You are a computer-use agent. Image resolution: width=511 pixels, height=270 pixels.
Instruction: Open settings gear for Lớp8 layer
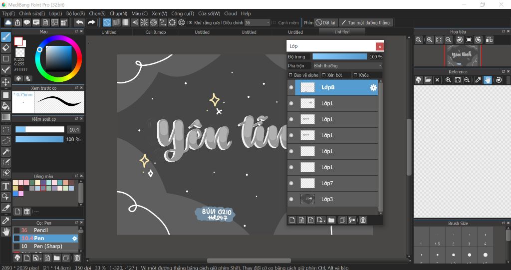373,87
